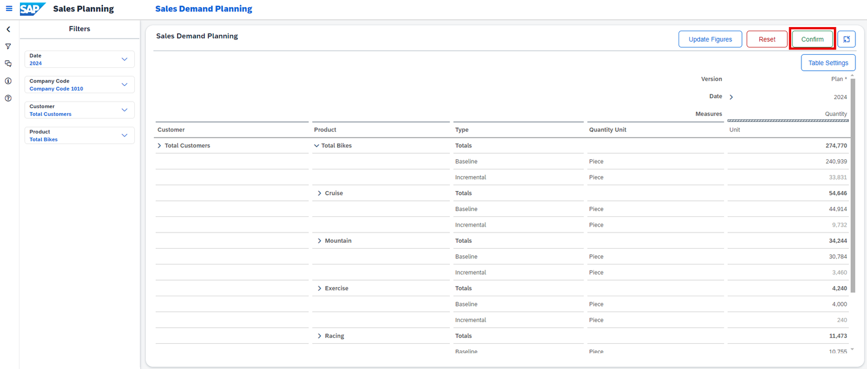Click the fullscreen icon next to Confirm

(847, 39)
